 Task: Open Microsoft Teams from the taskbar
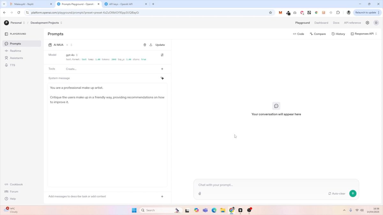[x=205, y=210]
